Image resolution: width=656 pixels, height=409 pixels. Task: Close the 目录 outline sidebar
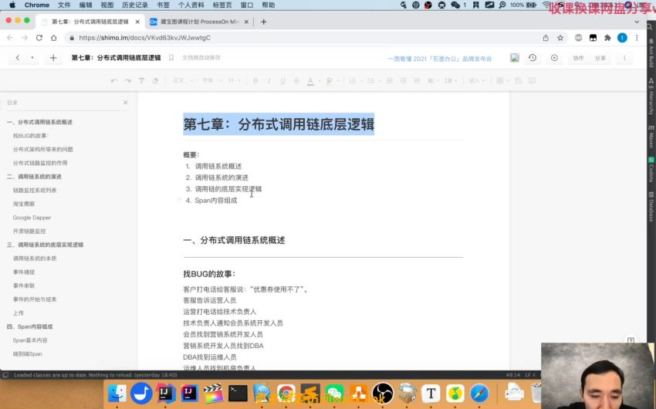pos(126,103)
